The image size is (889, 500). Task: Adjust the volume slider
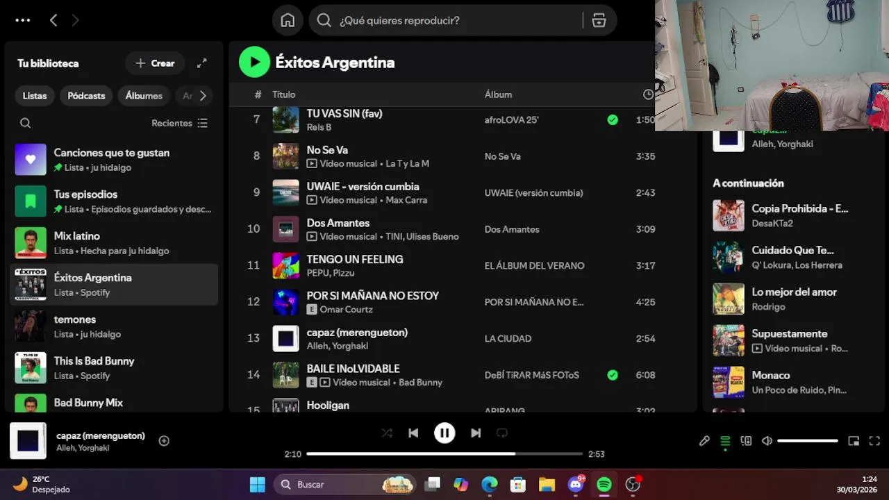[x=808, y=441]
